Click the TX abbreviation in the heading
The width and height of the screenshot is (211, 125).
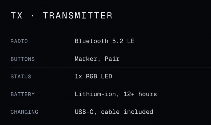click(x=16, y=16)
